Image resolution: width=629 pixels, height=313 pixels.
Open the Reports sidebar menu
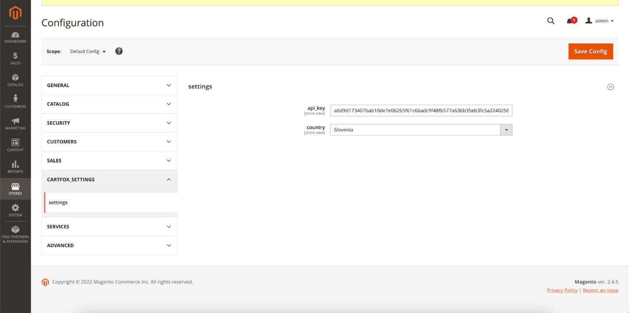tap(15, 167)
